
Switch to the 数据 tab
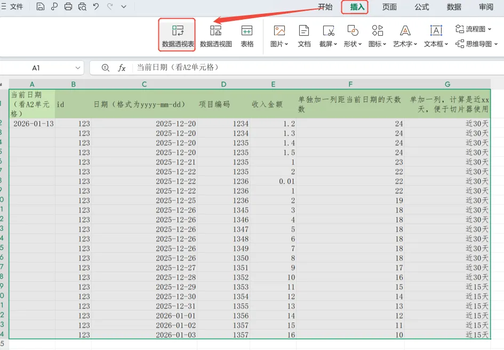point(453,7)
